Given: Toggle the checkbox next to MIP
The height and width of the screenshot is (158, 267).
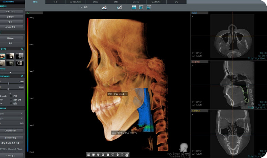Looking at the screenshot, I should (11, 100).
